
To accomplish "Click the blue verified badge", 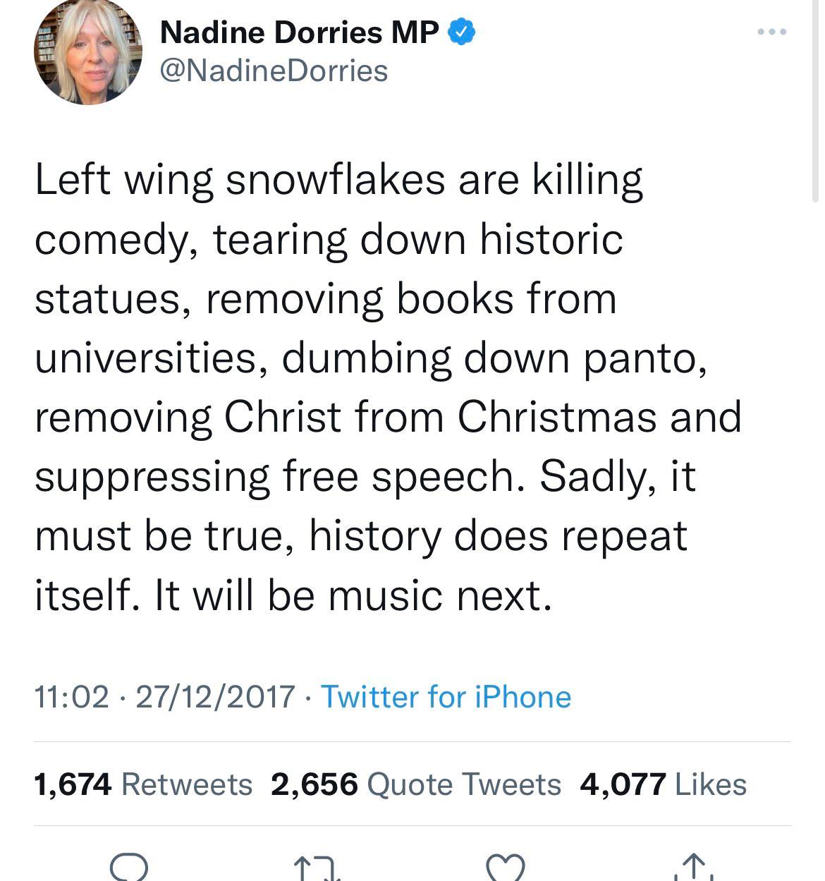I will coord(461,32).
